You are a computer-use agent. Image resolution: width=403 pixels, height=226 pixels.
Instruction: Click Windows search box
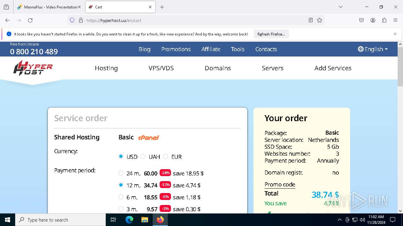tap(60, 220)
